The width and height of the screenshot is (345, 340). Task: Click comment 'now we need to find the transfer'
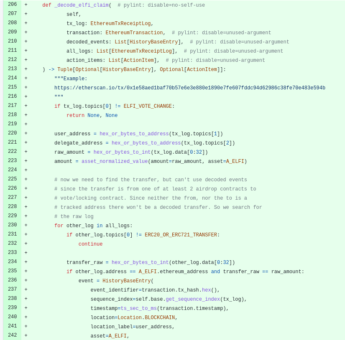151,180
